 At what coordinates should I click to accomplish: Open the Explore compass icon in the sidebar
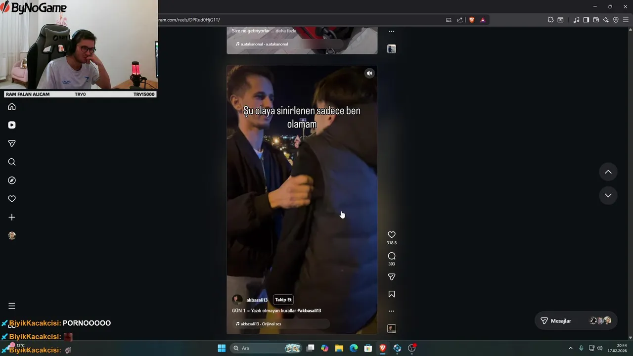pos(12,180)
